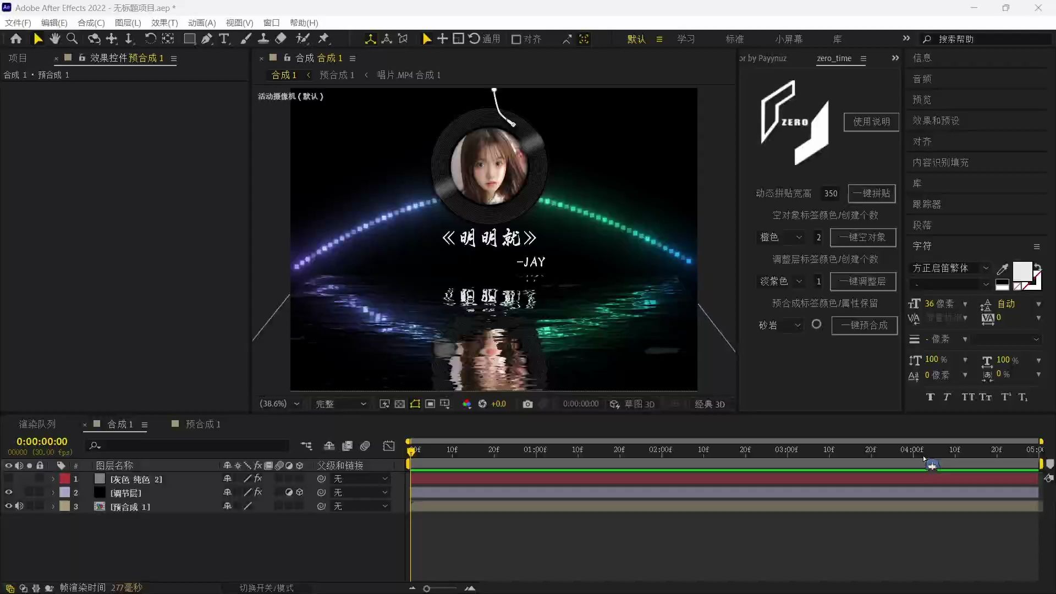Viewport: 1056px width, 594px height.
Task: Open the 效果(T) menu
Action: coord(164,23)
